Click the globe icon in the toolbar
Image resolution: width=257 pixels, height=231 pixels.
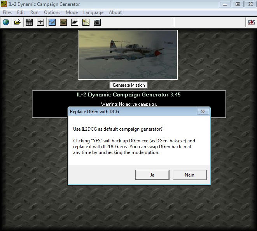[x=6, y=22]
